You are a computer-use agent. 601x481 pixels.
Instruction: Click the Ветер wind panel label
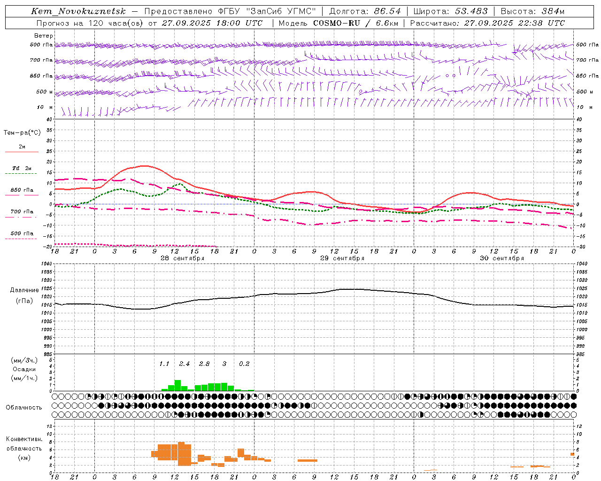point(44,36)
